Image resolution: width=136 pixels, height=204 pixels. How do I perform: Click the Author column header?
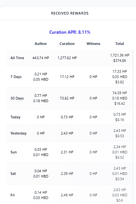coord(41,44)
